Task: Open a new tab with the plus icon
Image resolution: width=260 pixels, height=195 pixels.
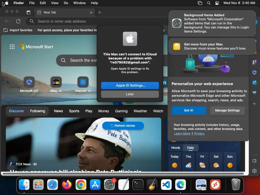Action: [100, 12]
